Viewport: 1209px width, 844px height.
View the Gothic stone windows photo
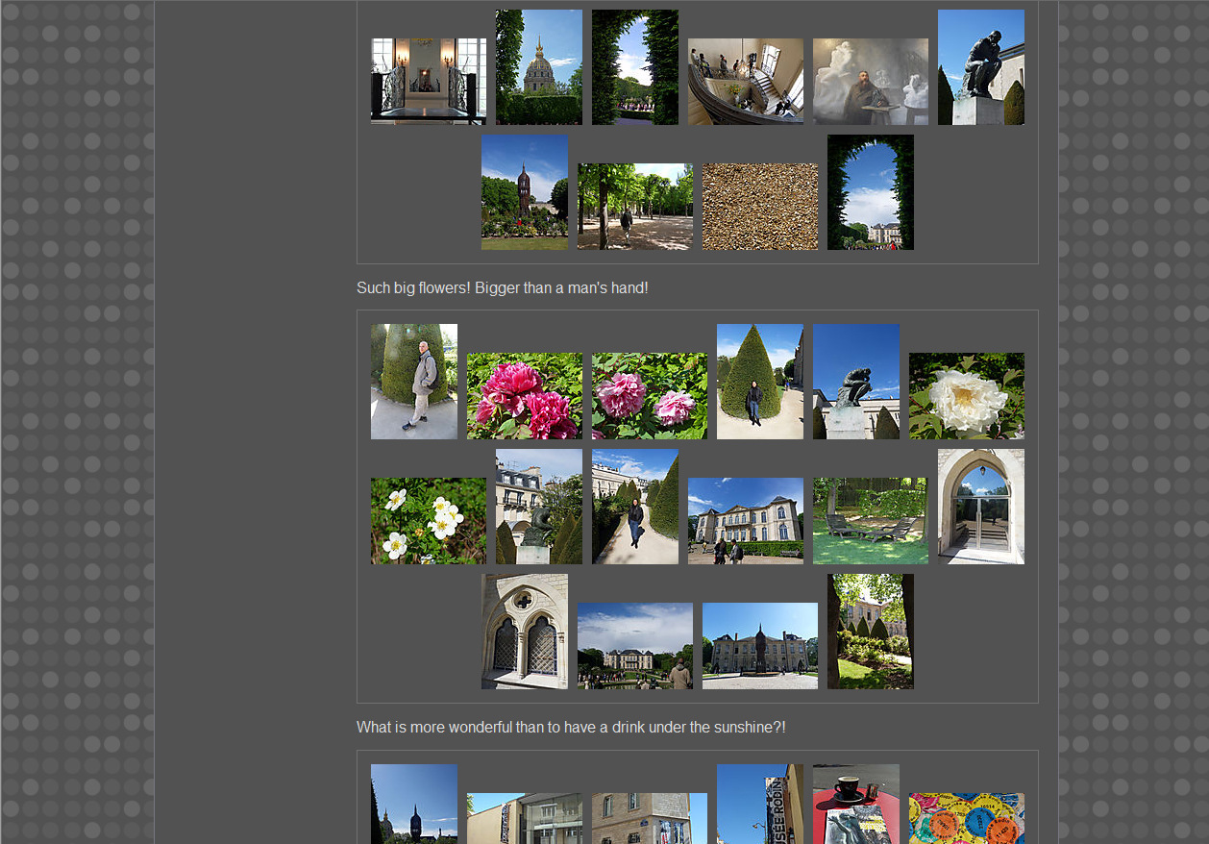tap(524, 632)
